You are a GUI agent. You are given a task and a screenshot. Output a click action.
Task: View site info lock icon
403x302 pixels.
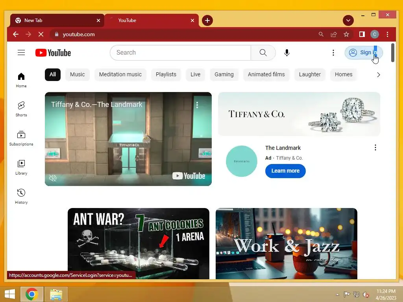[57, 34]
